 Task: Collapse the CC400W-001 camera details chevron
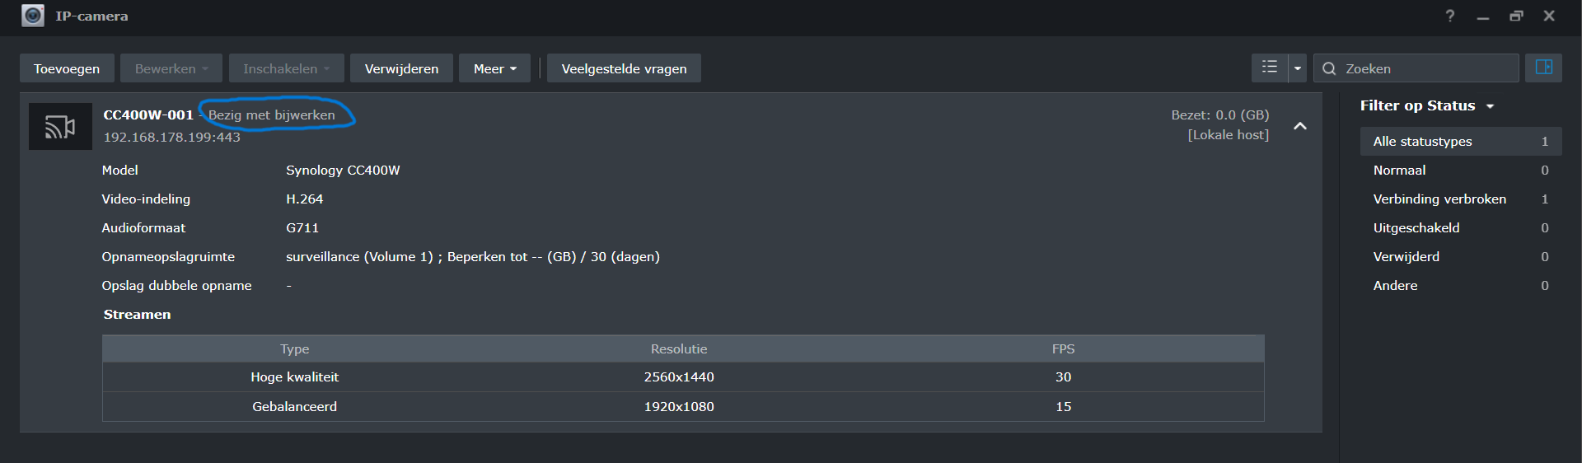pos(1300,126)
